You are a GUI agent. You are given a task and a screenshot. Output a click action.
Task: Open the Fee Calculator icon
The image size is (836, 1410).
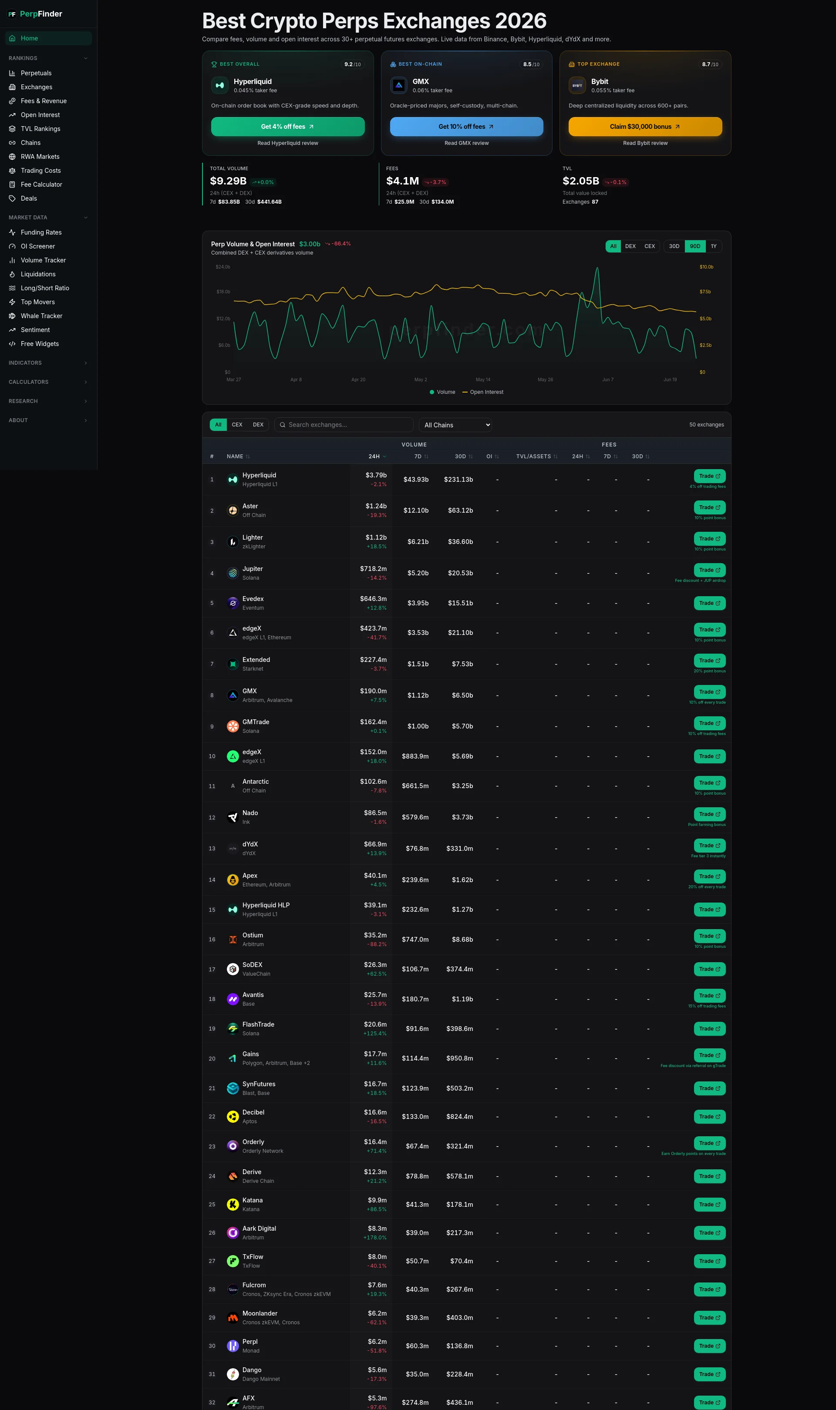pos(12,185)
